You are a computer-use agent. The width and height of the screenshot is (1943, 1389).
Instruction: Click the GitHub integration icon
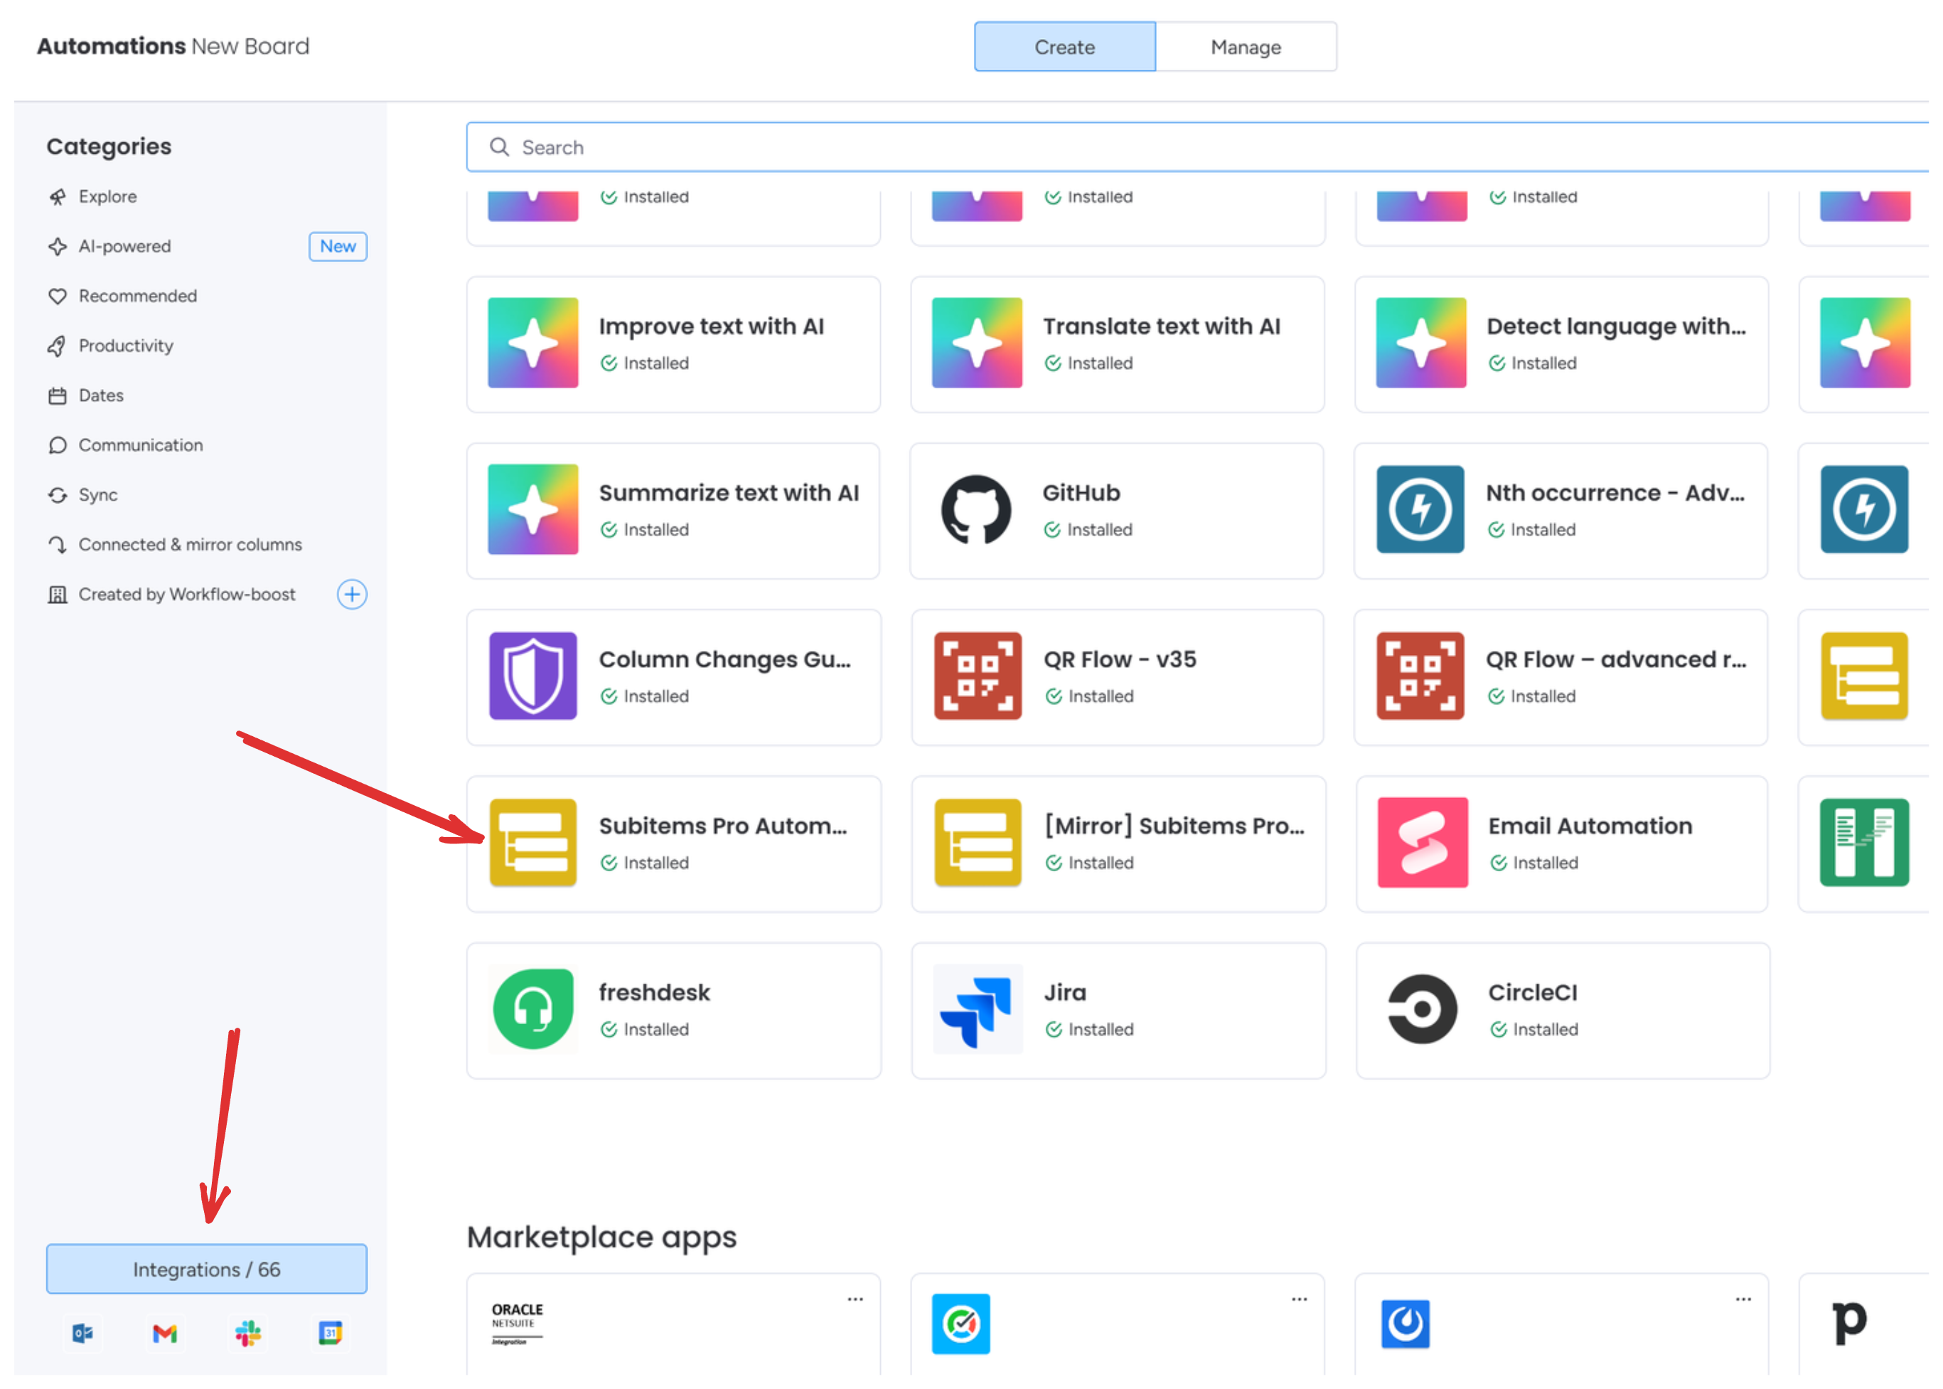[975, 510]
